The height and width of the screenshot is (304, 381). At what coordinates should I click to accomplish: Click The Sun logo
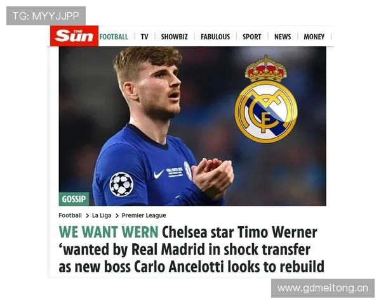click(x=74, y=36)
